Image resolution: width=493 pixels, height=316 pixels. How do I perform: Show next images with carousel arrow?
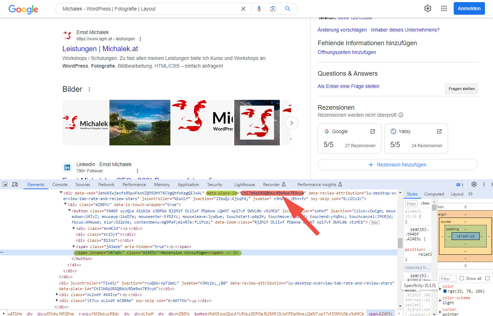292,123
